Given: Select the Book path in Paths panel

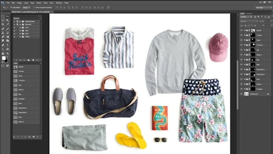Looking at the screenshot, I should 26,103.
